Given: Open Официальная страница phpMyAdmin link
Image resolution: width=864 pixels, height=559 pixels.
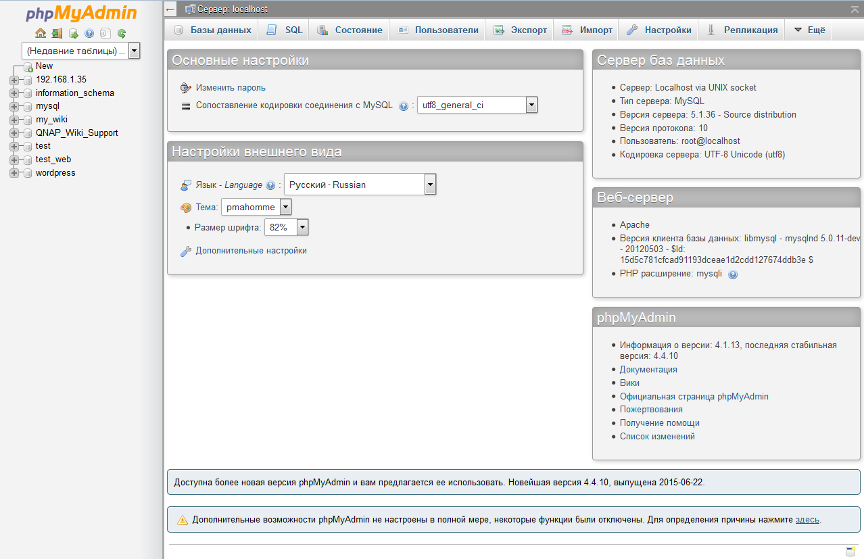Looking at the screenshot, I should tap(694, 397).
